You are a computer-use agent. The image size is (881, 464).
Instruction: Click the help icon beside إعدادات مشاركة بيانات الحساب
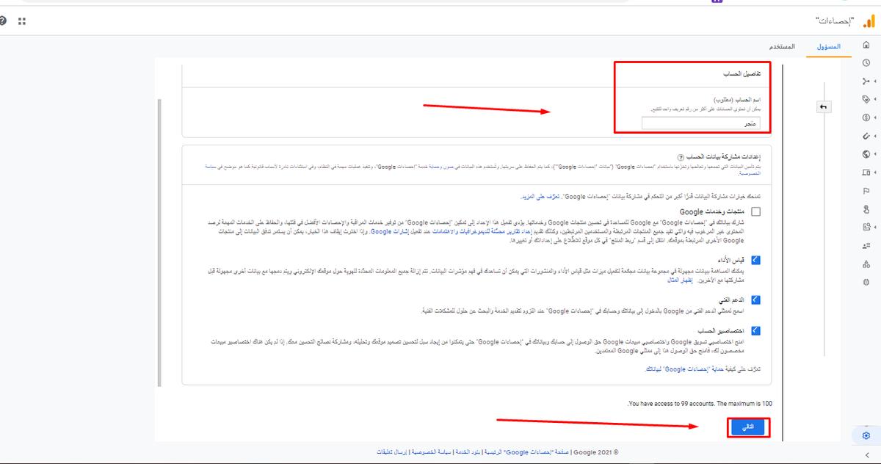(x=680, y=158)
